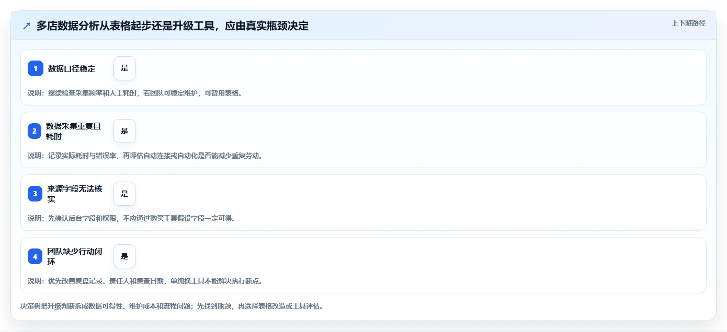This screenshot has height=332, width=727.
Task: Select step number 2 badge
Action: pos(35,131)
